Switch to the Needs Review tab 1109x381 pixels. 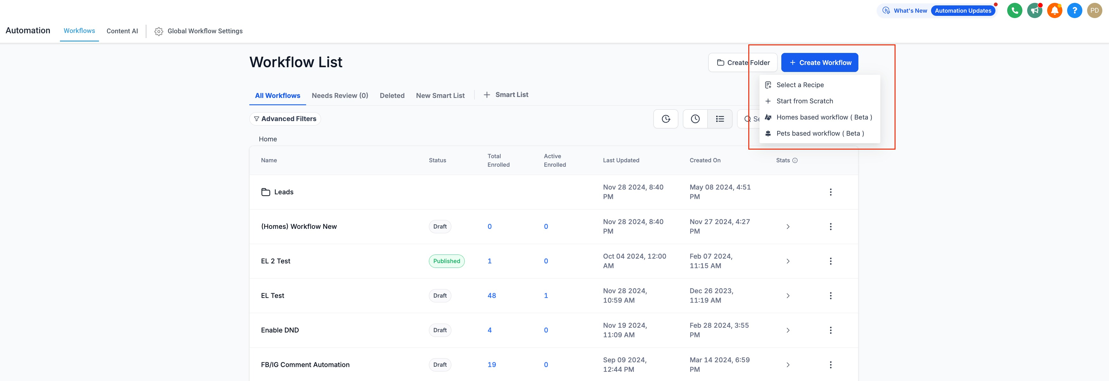coord(340,95)
